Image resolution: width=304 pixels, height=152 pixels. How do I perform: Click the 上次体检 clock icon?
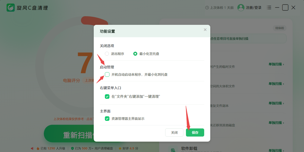(207, 8)
